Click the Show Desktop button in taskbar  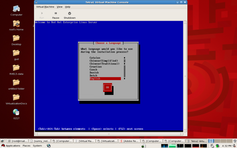click(2, 141)
